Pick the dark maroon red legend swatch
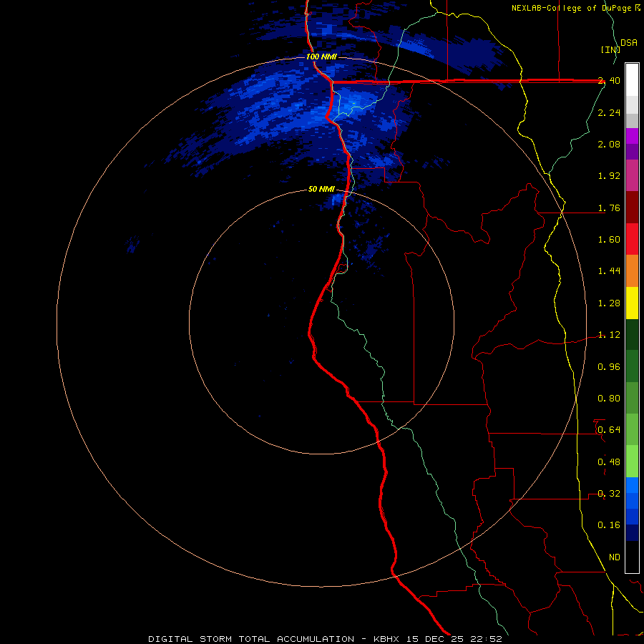Viewport: 644px width, 644px height. (x=632, y=208)
